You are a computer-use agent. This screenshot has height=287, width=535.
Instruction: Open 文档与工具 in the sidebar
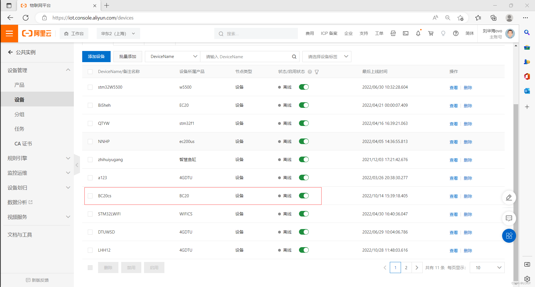[x=20, y=235]
